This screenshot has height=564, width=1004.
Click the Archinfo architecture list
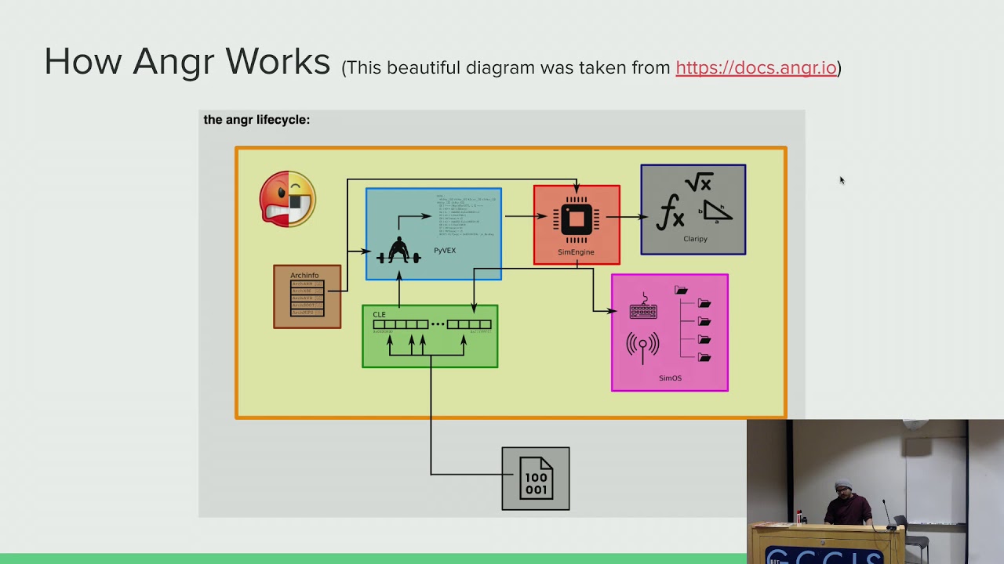[x=307, y=298]
